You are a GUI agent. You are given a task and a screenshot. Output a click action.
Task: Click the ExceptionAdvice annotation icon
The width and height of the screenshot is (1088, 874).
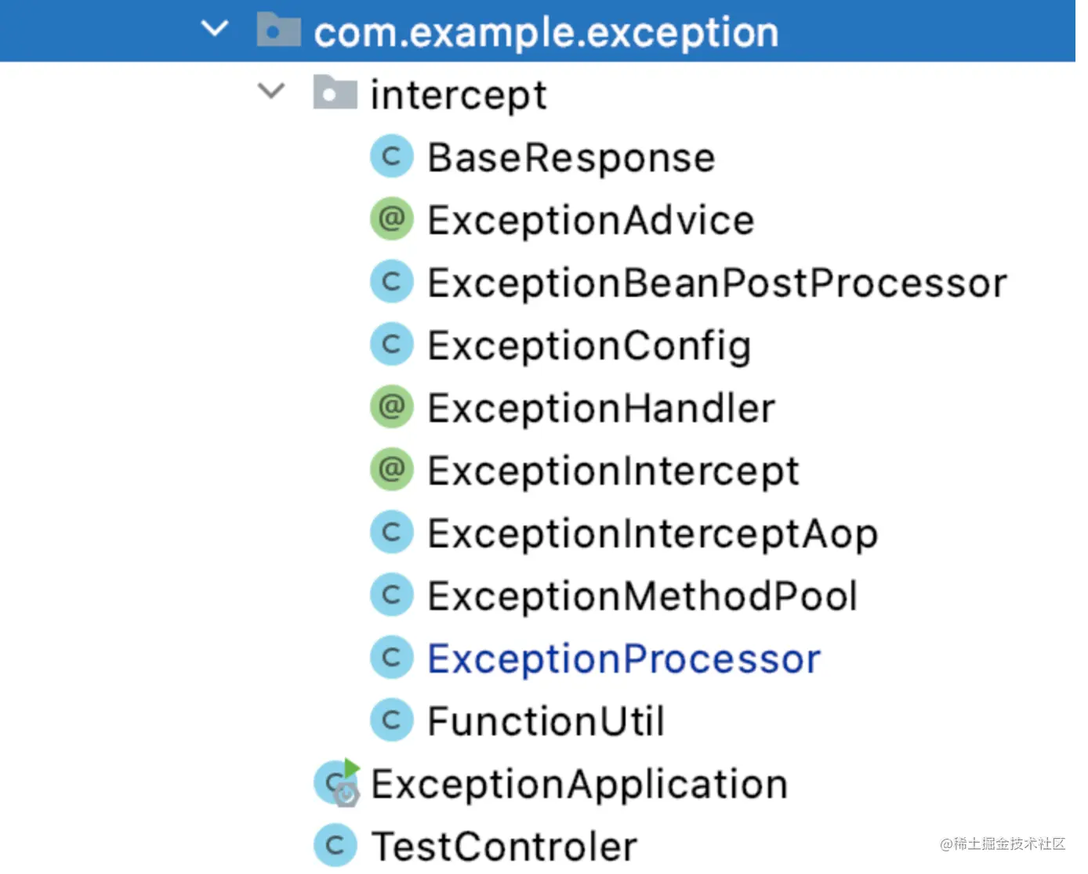pos(391,218)
